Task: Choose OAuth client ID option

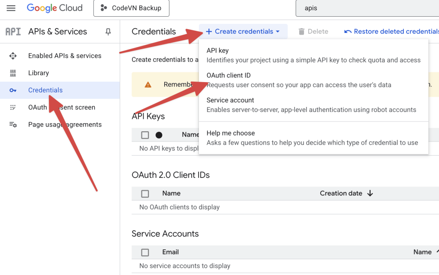Action: [x=313, y=80]
